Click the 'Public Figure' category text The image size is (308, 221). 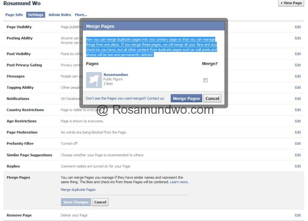113,79
